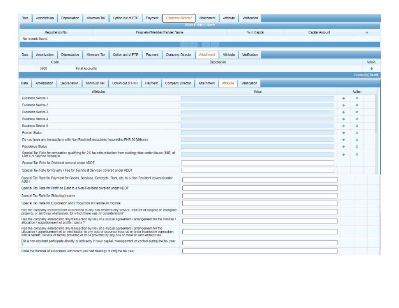Select the orange highlighted Attachment tab
The width and height of the screenshot is (399, 308).
point(207,55)
